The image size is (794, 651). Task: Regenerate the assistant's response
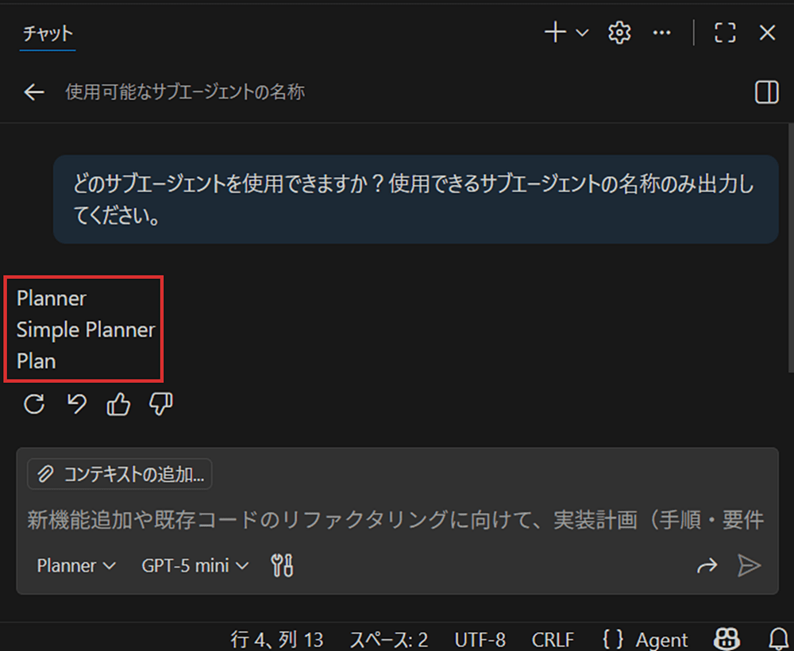(33, 404)
